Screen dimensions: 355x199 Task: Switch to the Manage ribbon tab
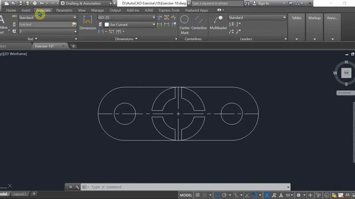point(98,11)
